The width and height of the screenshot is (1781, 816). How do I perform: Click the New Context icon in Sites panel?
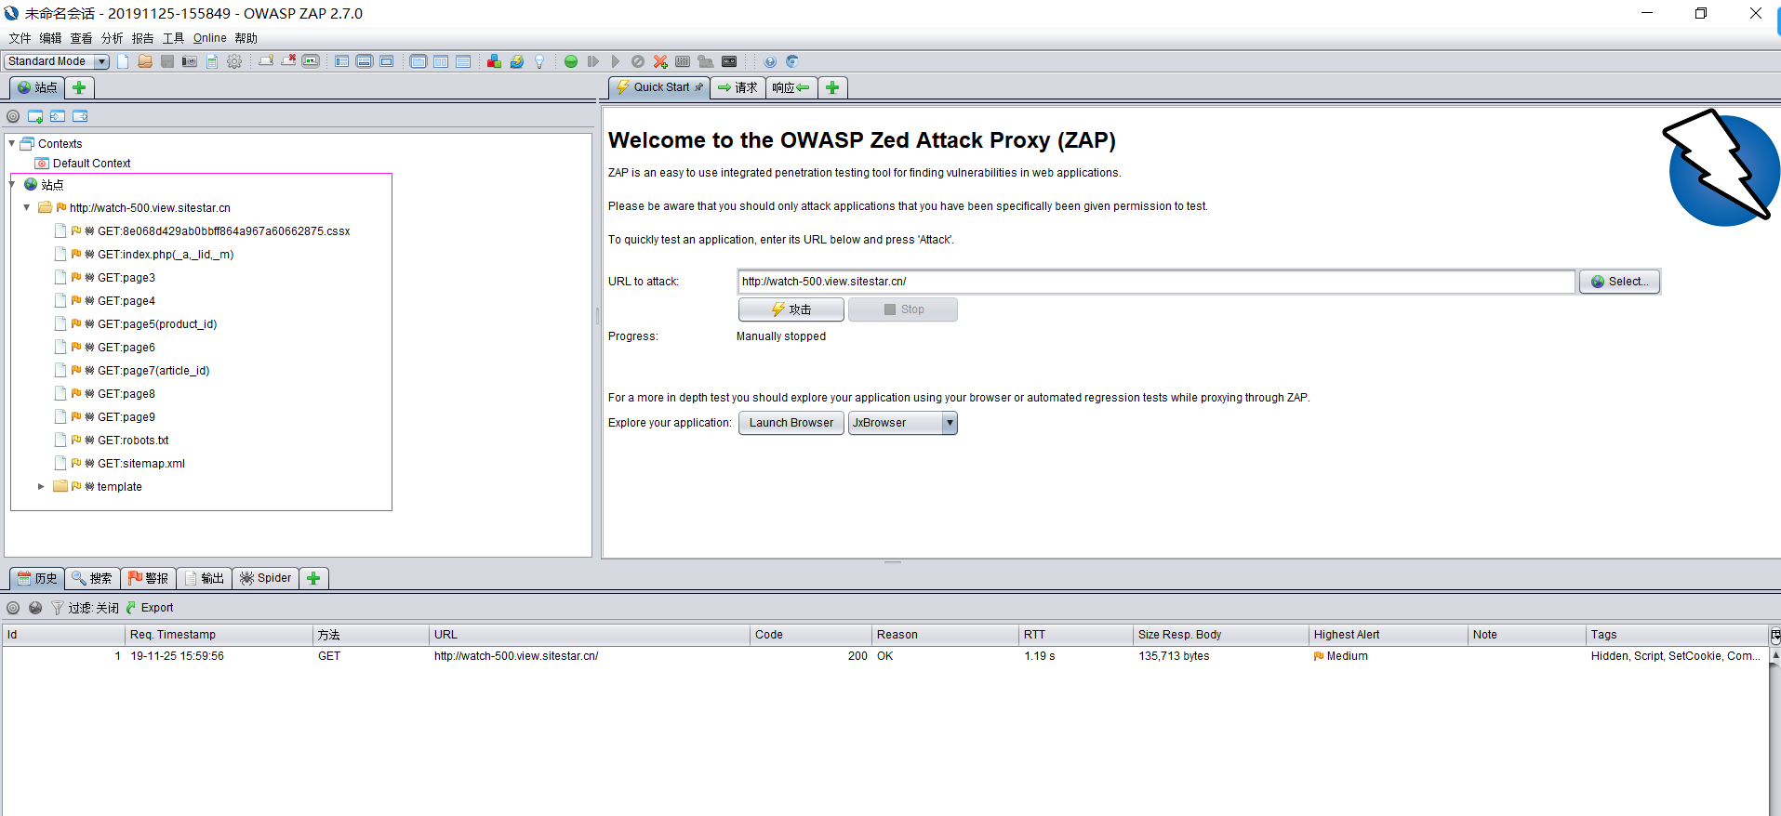[35, 116]
